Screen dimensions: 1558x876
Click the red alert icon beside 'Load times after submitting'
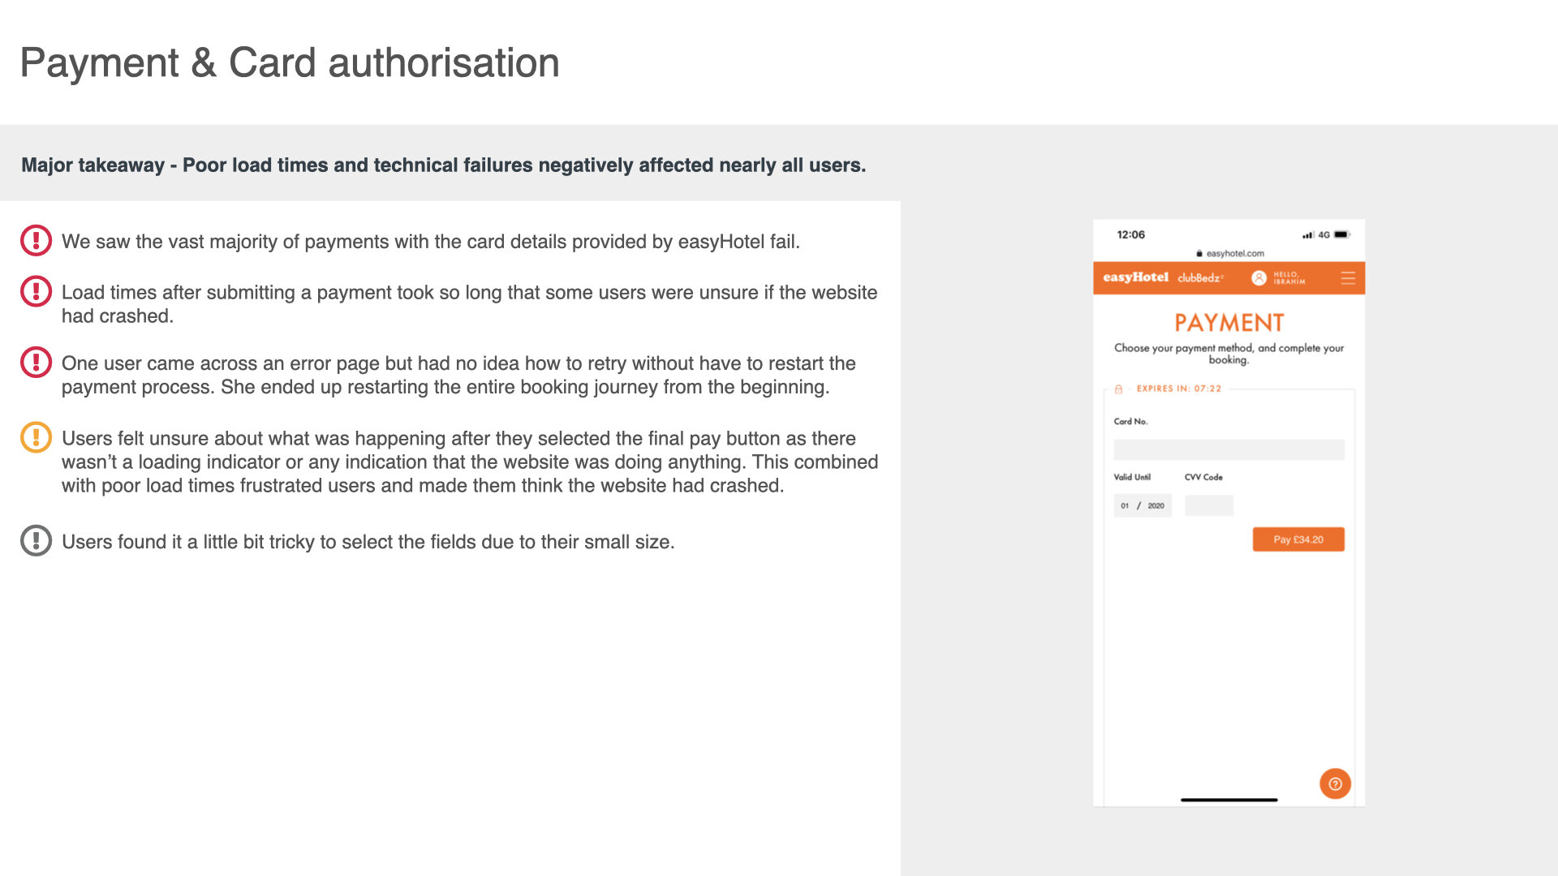click(x=36, y=291)
